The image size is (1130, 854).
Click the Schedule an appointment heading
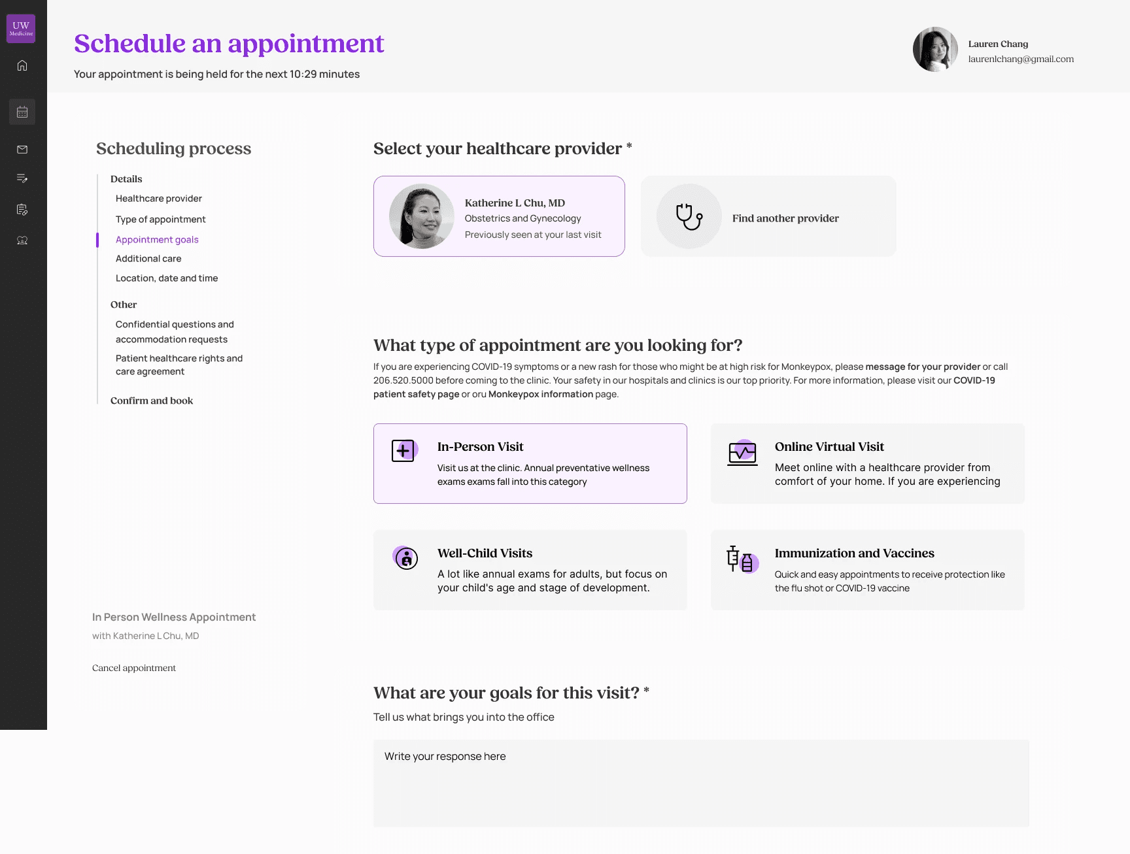coord(229,43)
